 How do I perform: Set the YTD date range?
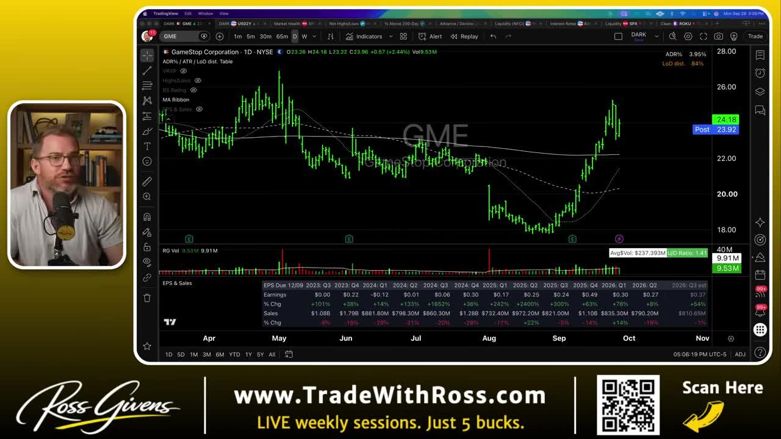tap(234, 354)
